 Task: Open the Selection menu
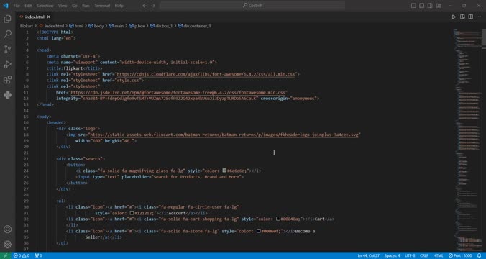[x=45, y=6]
